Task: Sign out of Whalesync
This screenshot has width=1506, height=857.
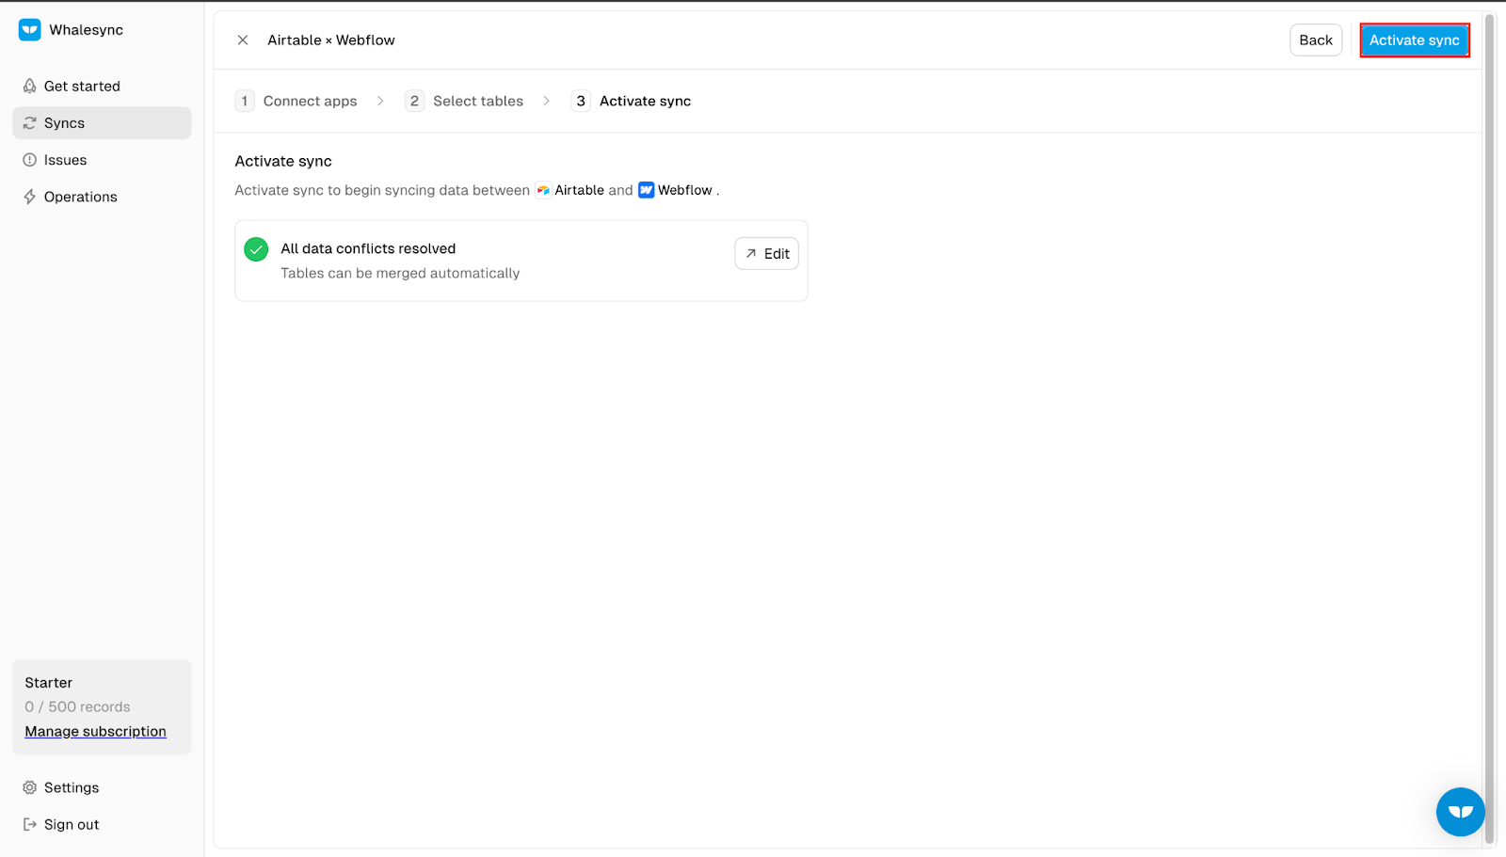Action: point(102,824)
